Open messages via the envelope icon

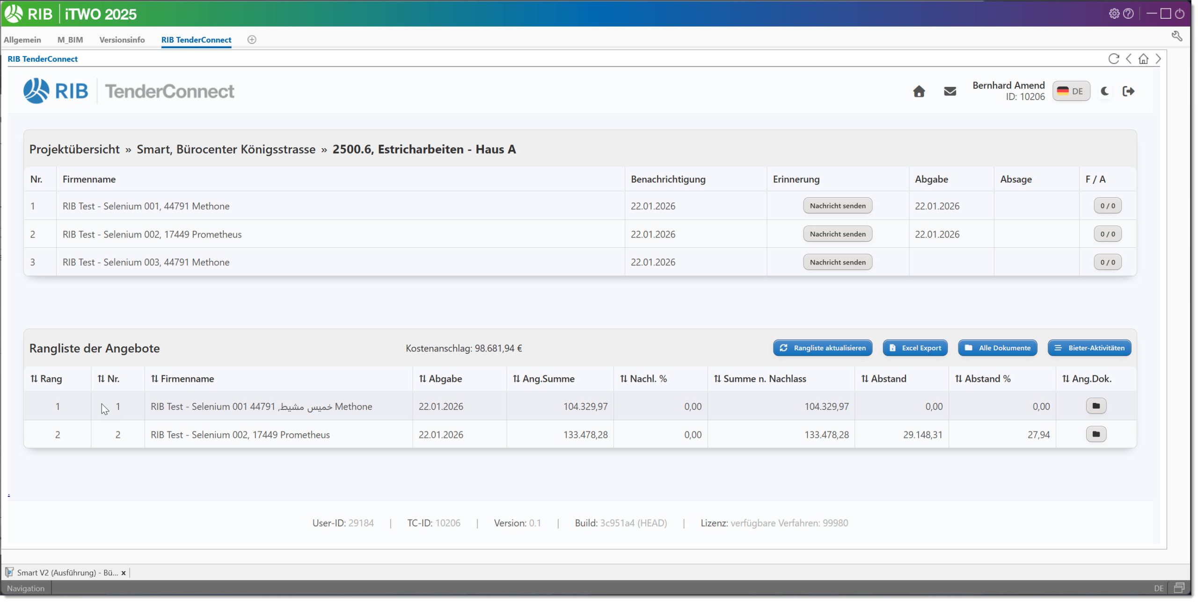tap(950, 91)
